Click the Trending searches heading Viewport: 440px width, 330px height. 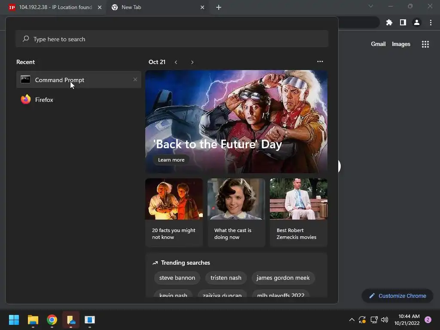[x=185, y=263]
